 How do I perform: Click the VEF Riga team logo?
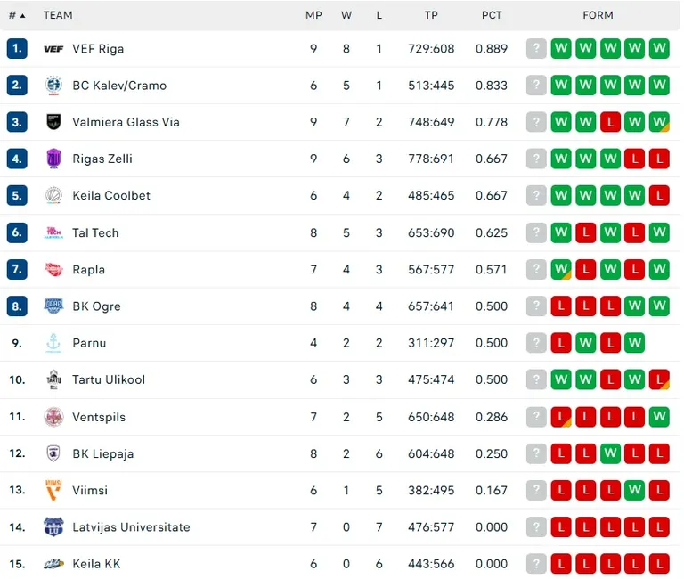[x=53, y=49]
